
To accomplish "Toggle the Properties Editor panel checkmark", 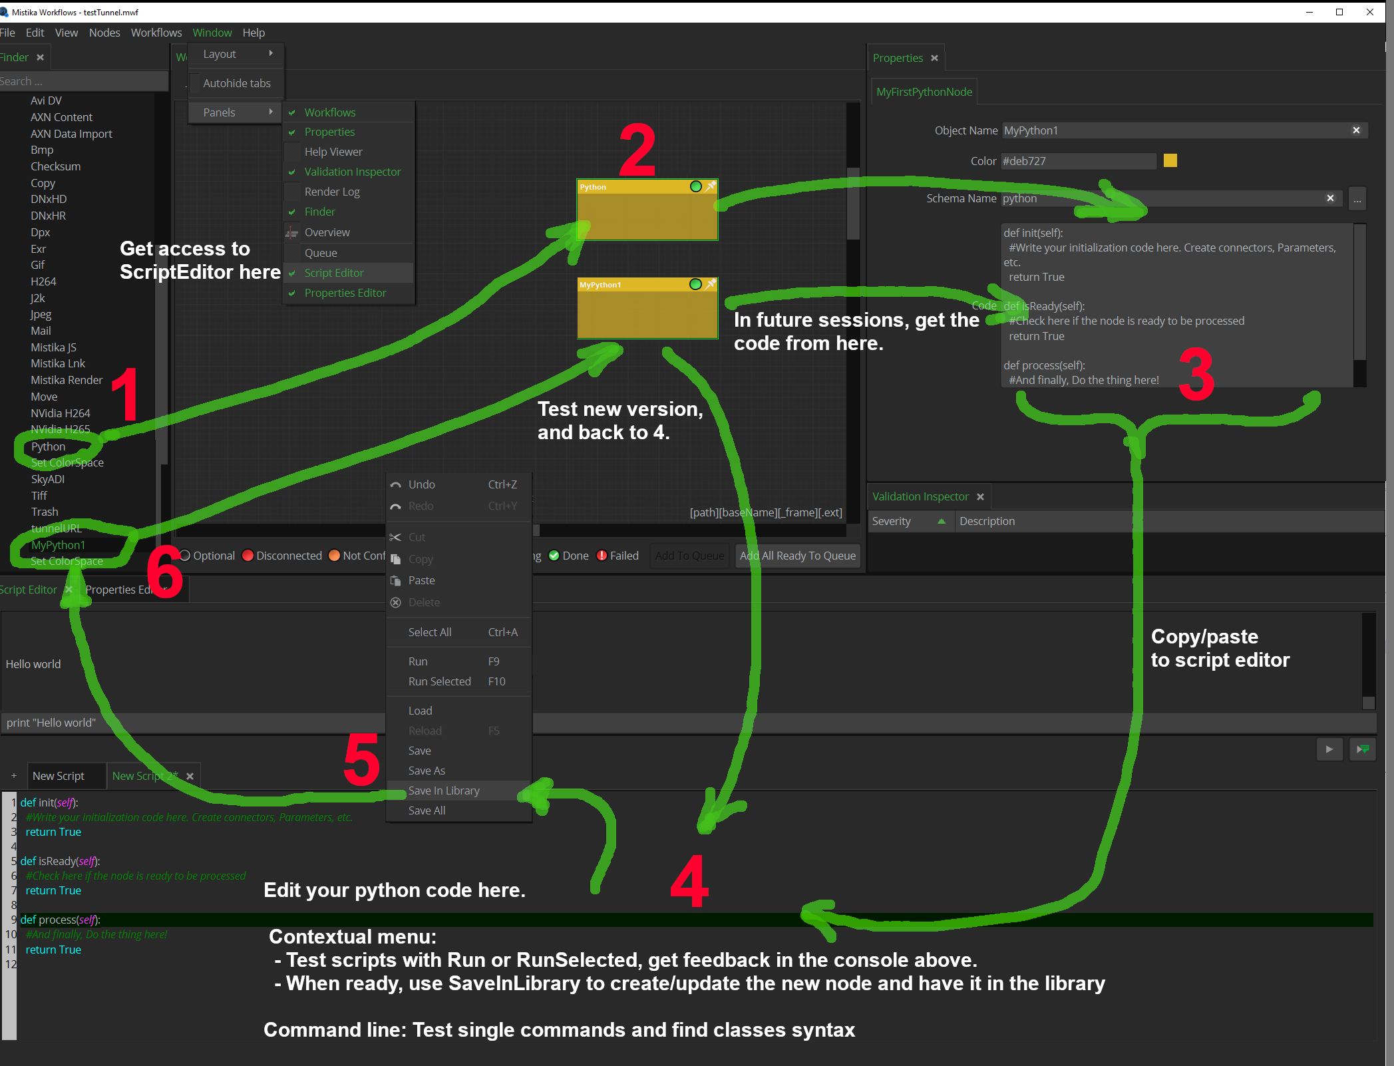I will (291, 293).
